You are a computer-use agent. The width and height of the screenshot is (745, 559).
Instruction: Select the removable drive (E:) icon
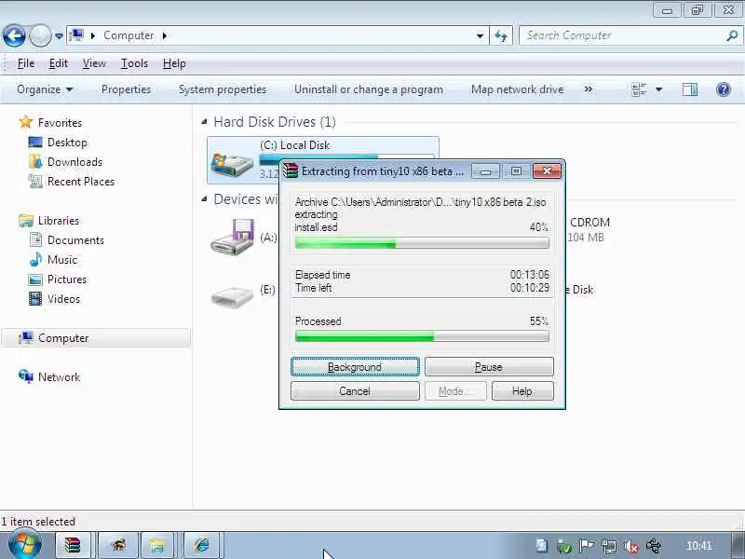(232, 296)
